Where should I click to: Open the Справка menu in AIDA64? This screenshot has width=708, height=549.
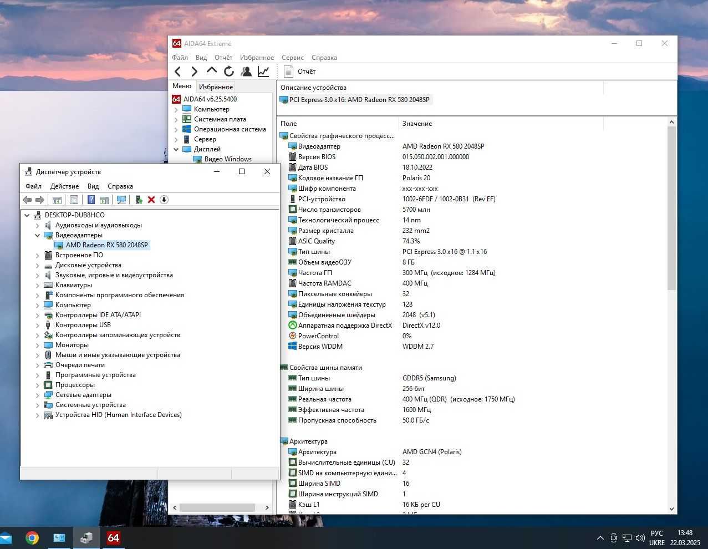coord(324,58)
